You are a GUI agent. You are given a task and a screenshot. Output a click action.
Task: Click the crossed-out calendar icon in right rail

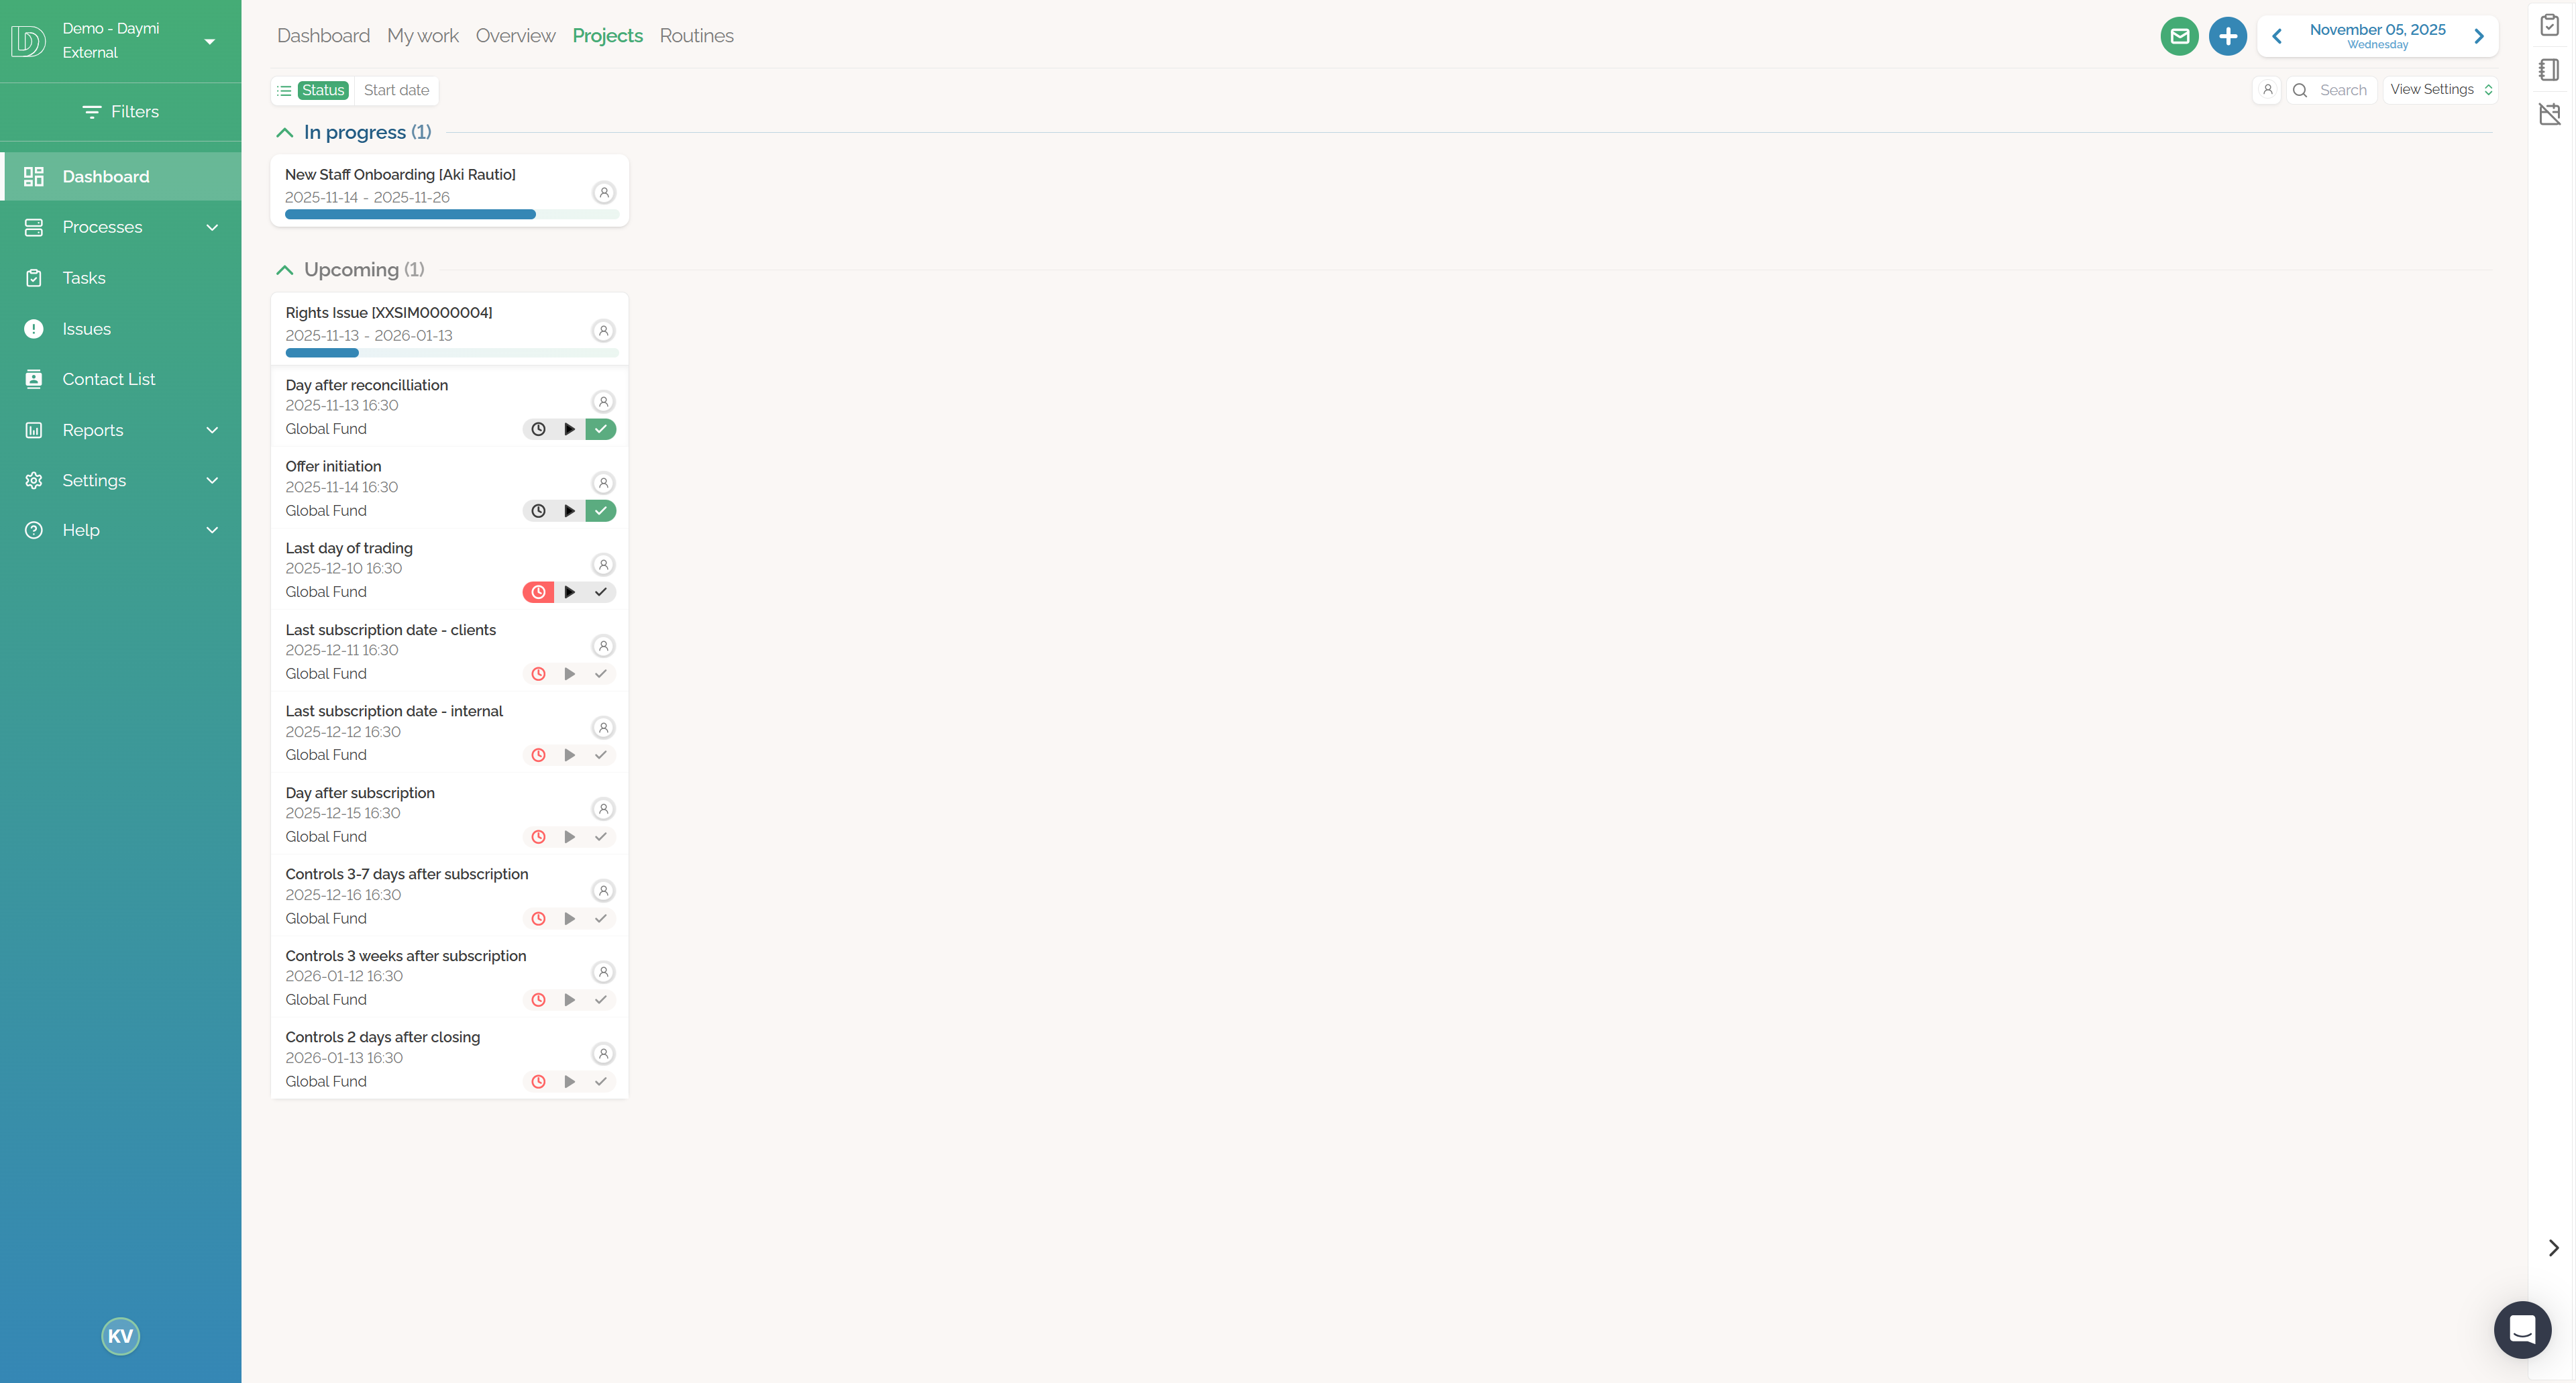tap(2549, 114)
